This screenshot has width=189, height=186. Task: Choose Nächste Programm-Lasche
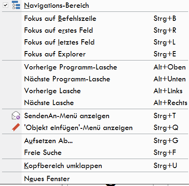click(95, 79)
